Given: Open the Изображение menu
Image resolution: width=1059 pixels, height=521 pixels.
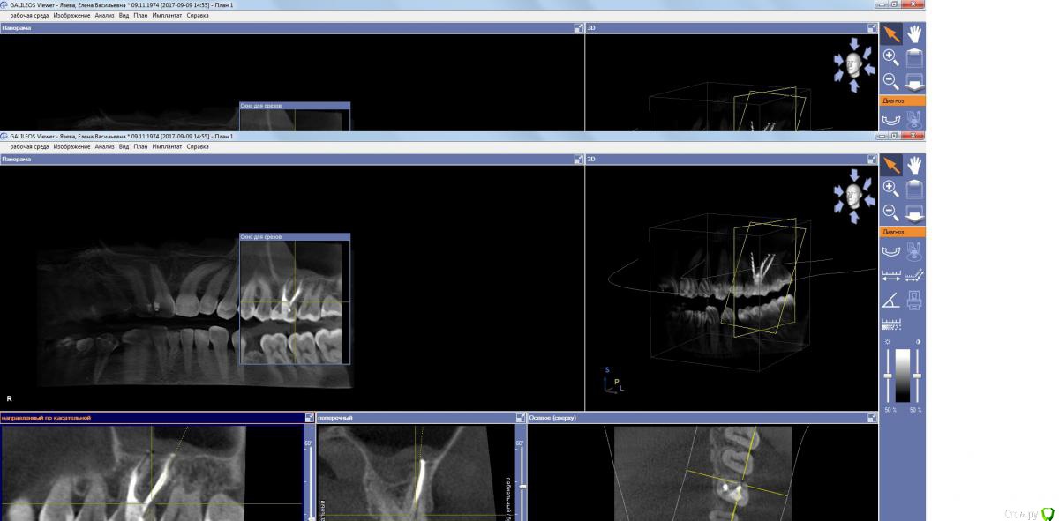Looking at the screenshot, I should 71,147.
